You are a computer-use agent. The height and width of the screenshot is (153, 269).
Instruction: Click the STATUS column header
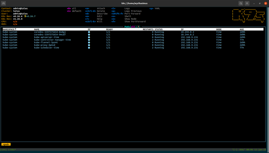coord(158,29)
